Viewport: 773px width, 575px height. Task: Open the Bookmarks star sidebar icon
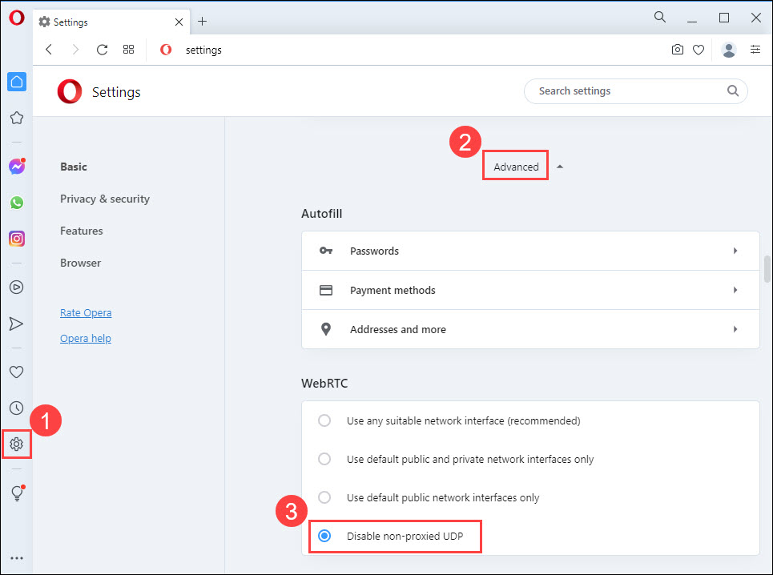tap(17, 118)
